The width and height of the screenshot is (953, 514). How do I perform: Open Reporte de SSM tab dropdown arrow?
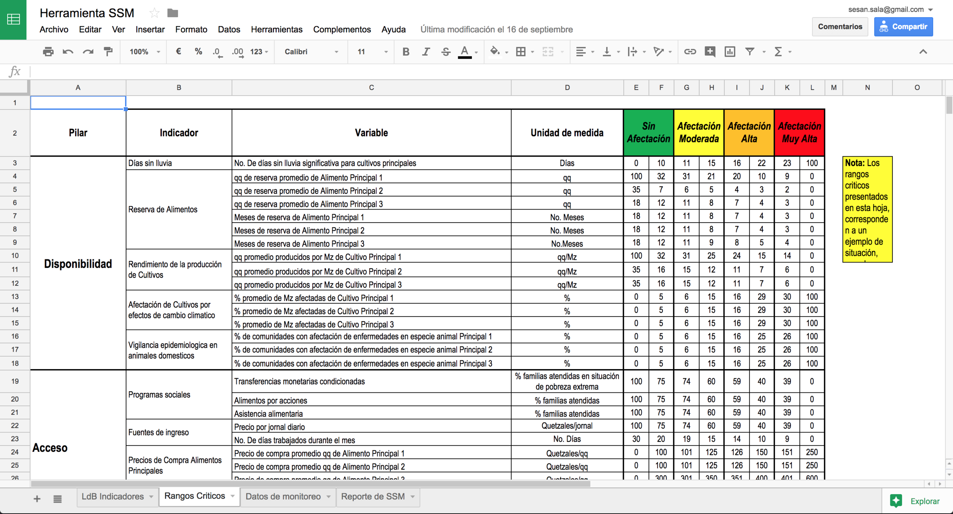412,497
